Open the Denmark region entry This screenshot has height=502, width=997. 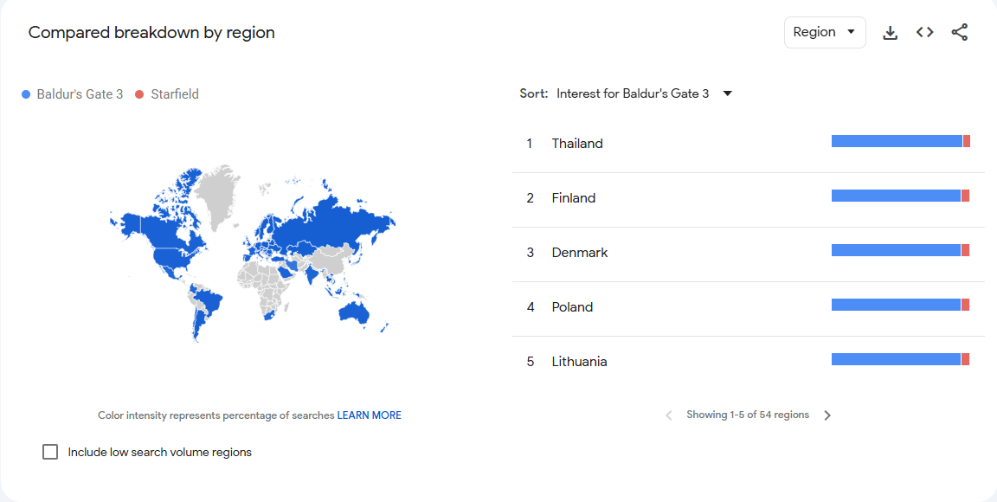pos(580,253)
